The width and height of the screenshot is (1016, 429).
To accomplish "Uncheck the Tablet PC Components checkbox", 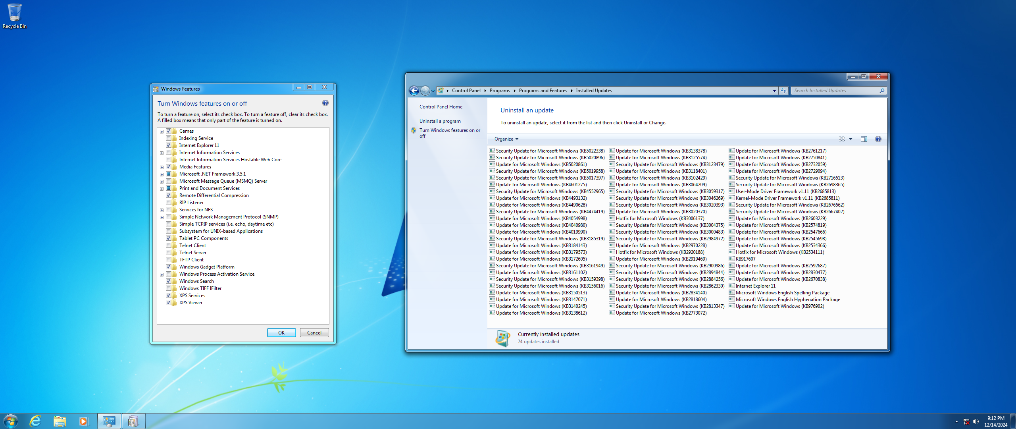I will [x=168, y=238].
